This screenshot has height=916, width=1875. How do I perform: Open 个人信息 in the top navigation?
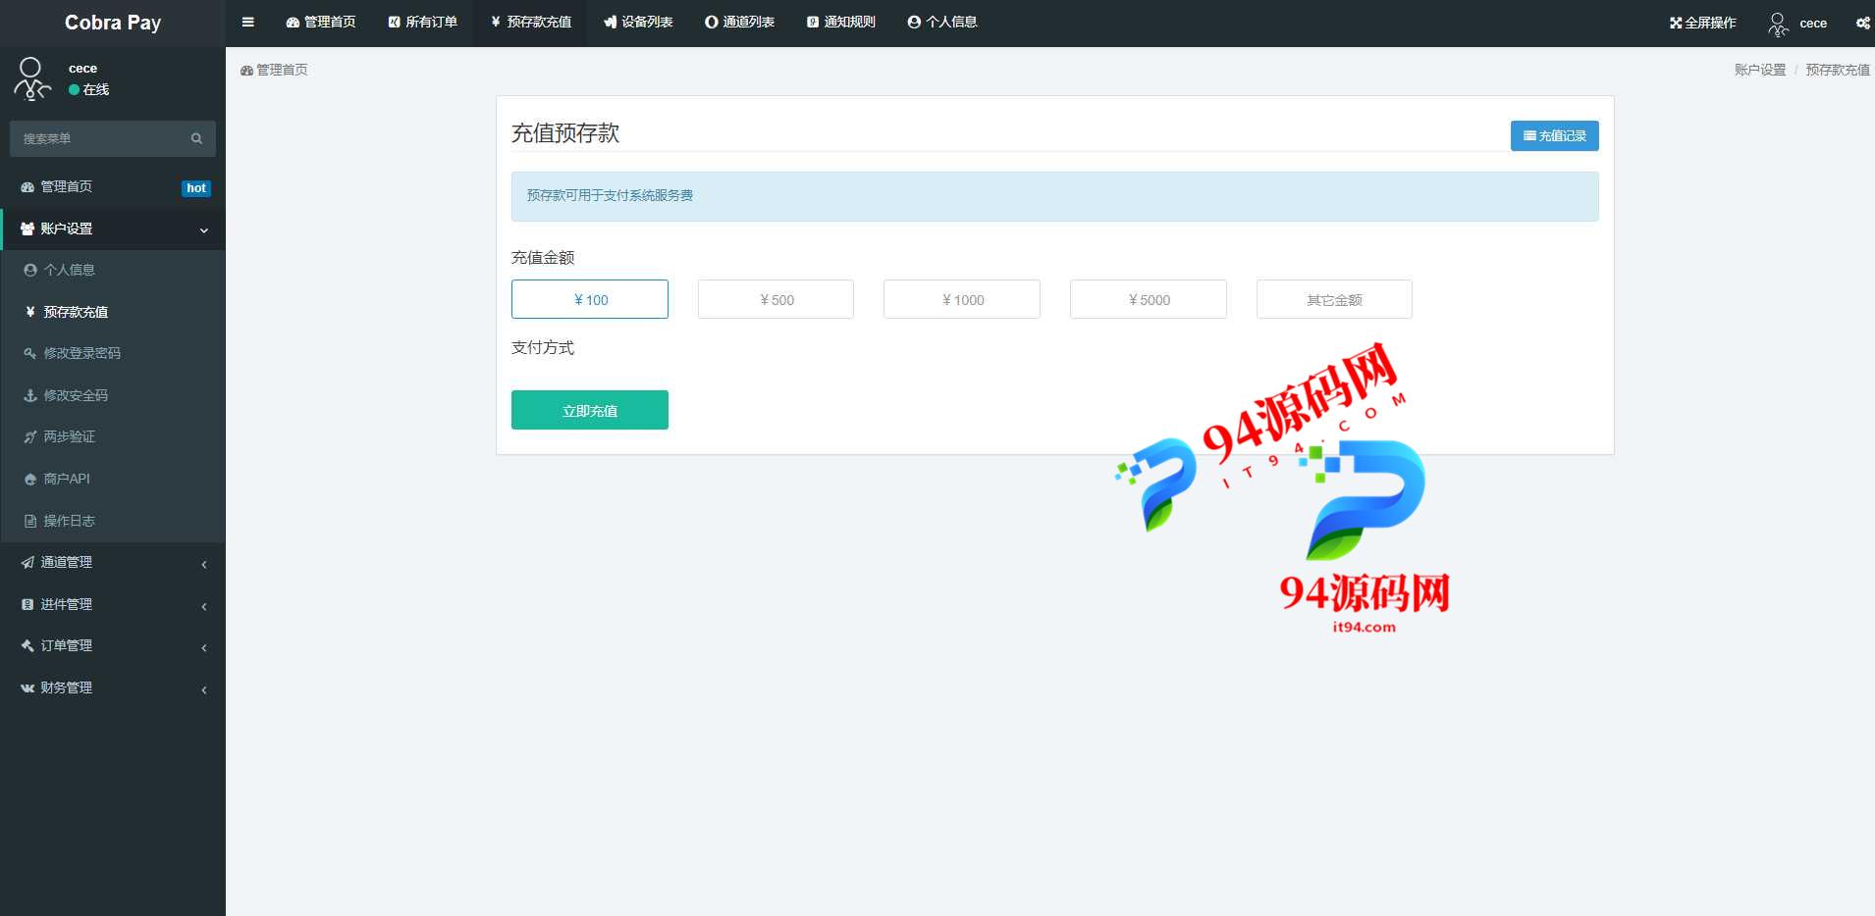click(x=942, y=23)
